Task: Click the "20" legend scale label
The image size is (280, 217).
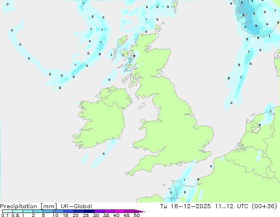Action: pyautogui.click(x=76, y=215)
